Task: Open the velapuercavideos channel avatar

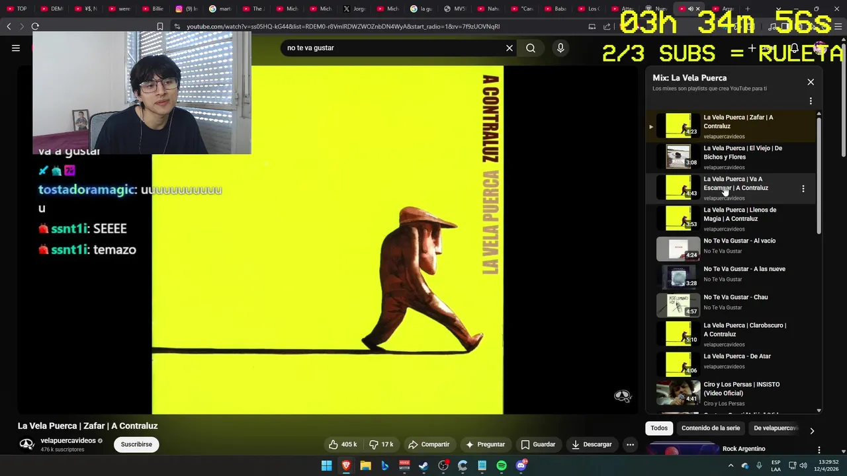Action: 26,444
